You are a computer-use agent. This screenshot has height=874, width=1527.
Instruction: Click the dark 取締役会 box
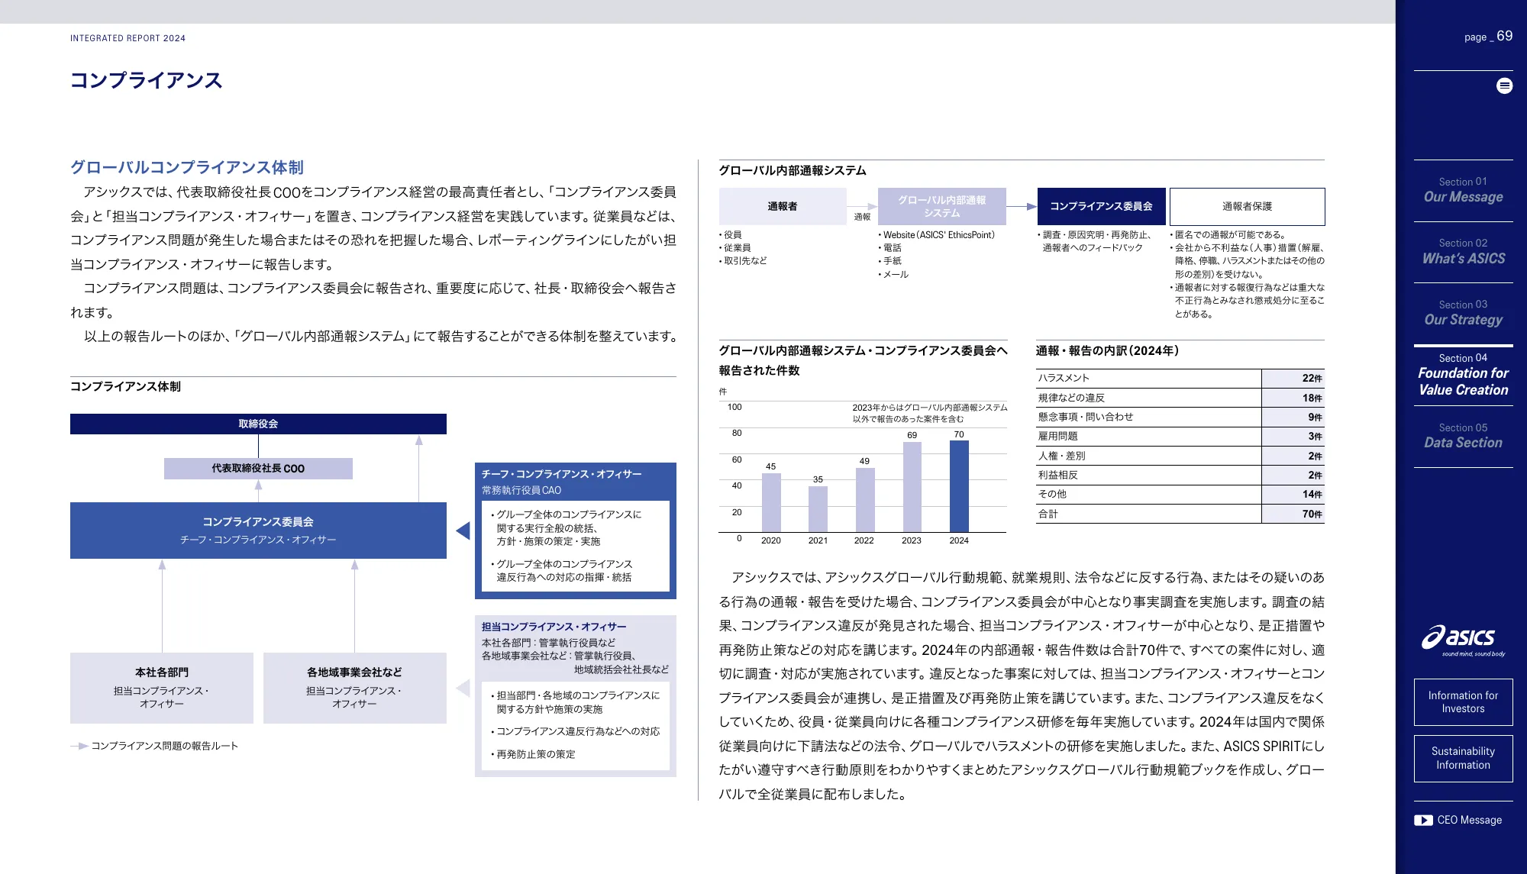[x=258, y=424]
